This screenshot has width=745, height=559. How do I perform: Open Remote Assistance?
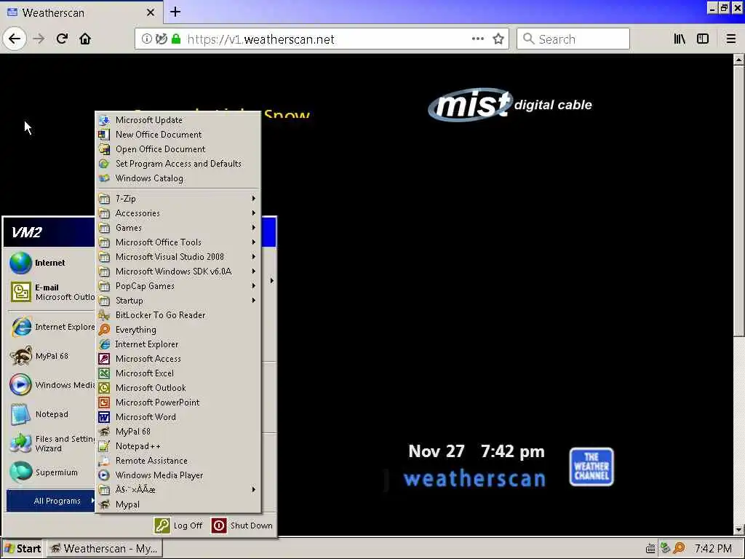[178, 461]
